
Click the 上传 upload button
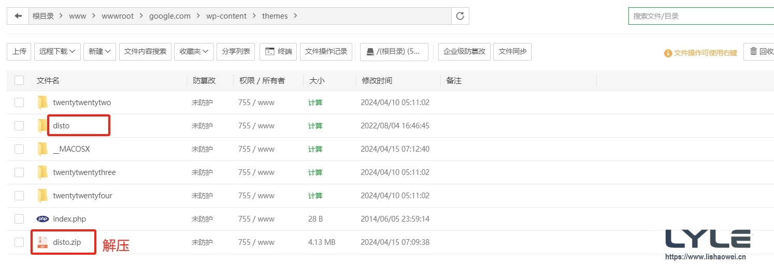tap(19, 52)
